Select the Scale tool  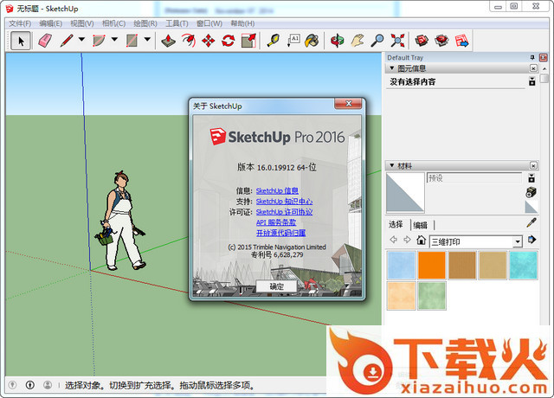tap(248, 41)
